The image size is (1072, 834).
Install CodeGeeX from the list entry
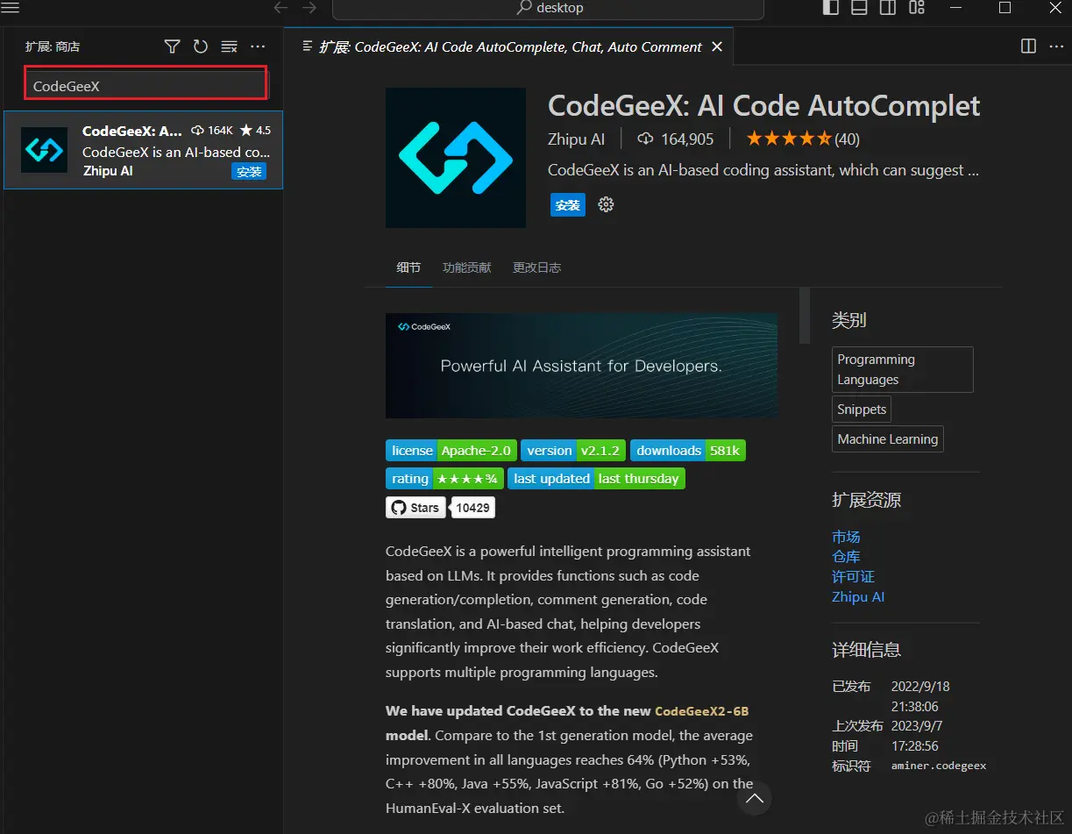click(x=249, y=172)
